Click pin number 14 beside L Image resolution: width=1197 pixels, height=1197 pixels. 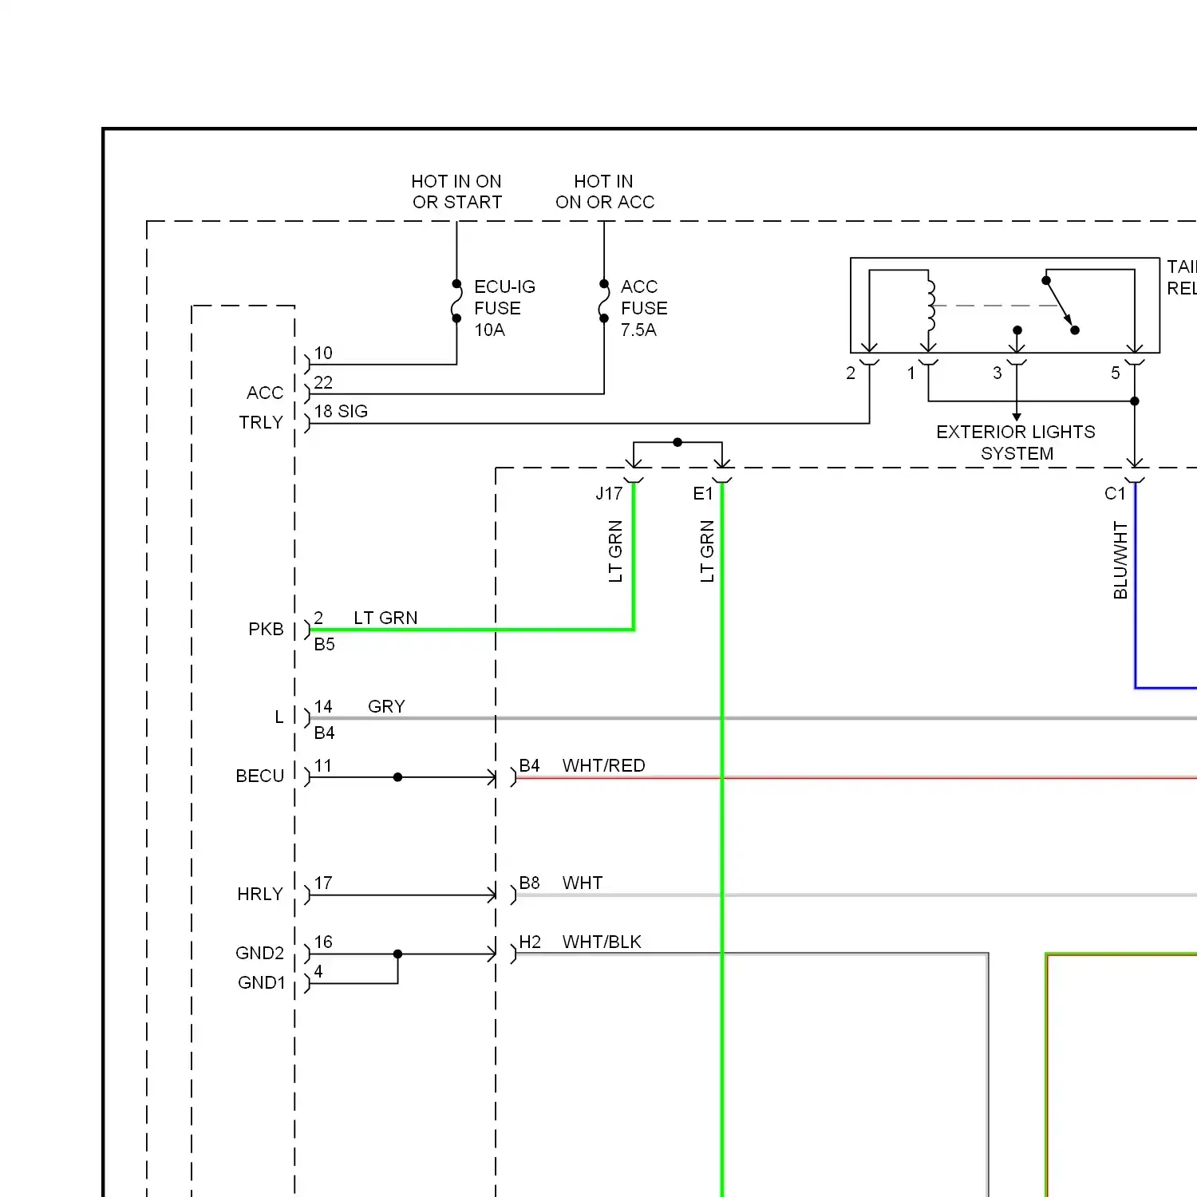click(x=323, y=706)
